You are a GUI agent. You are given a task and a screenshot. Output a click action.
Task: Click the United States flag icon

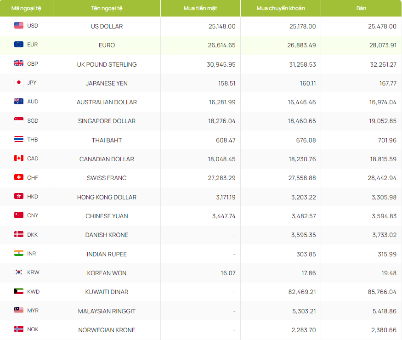(19, 26)
